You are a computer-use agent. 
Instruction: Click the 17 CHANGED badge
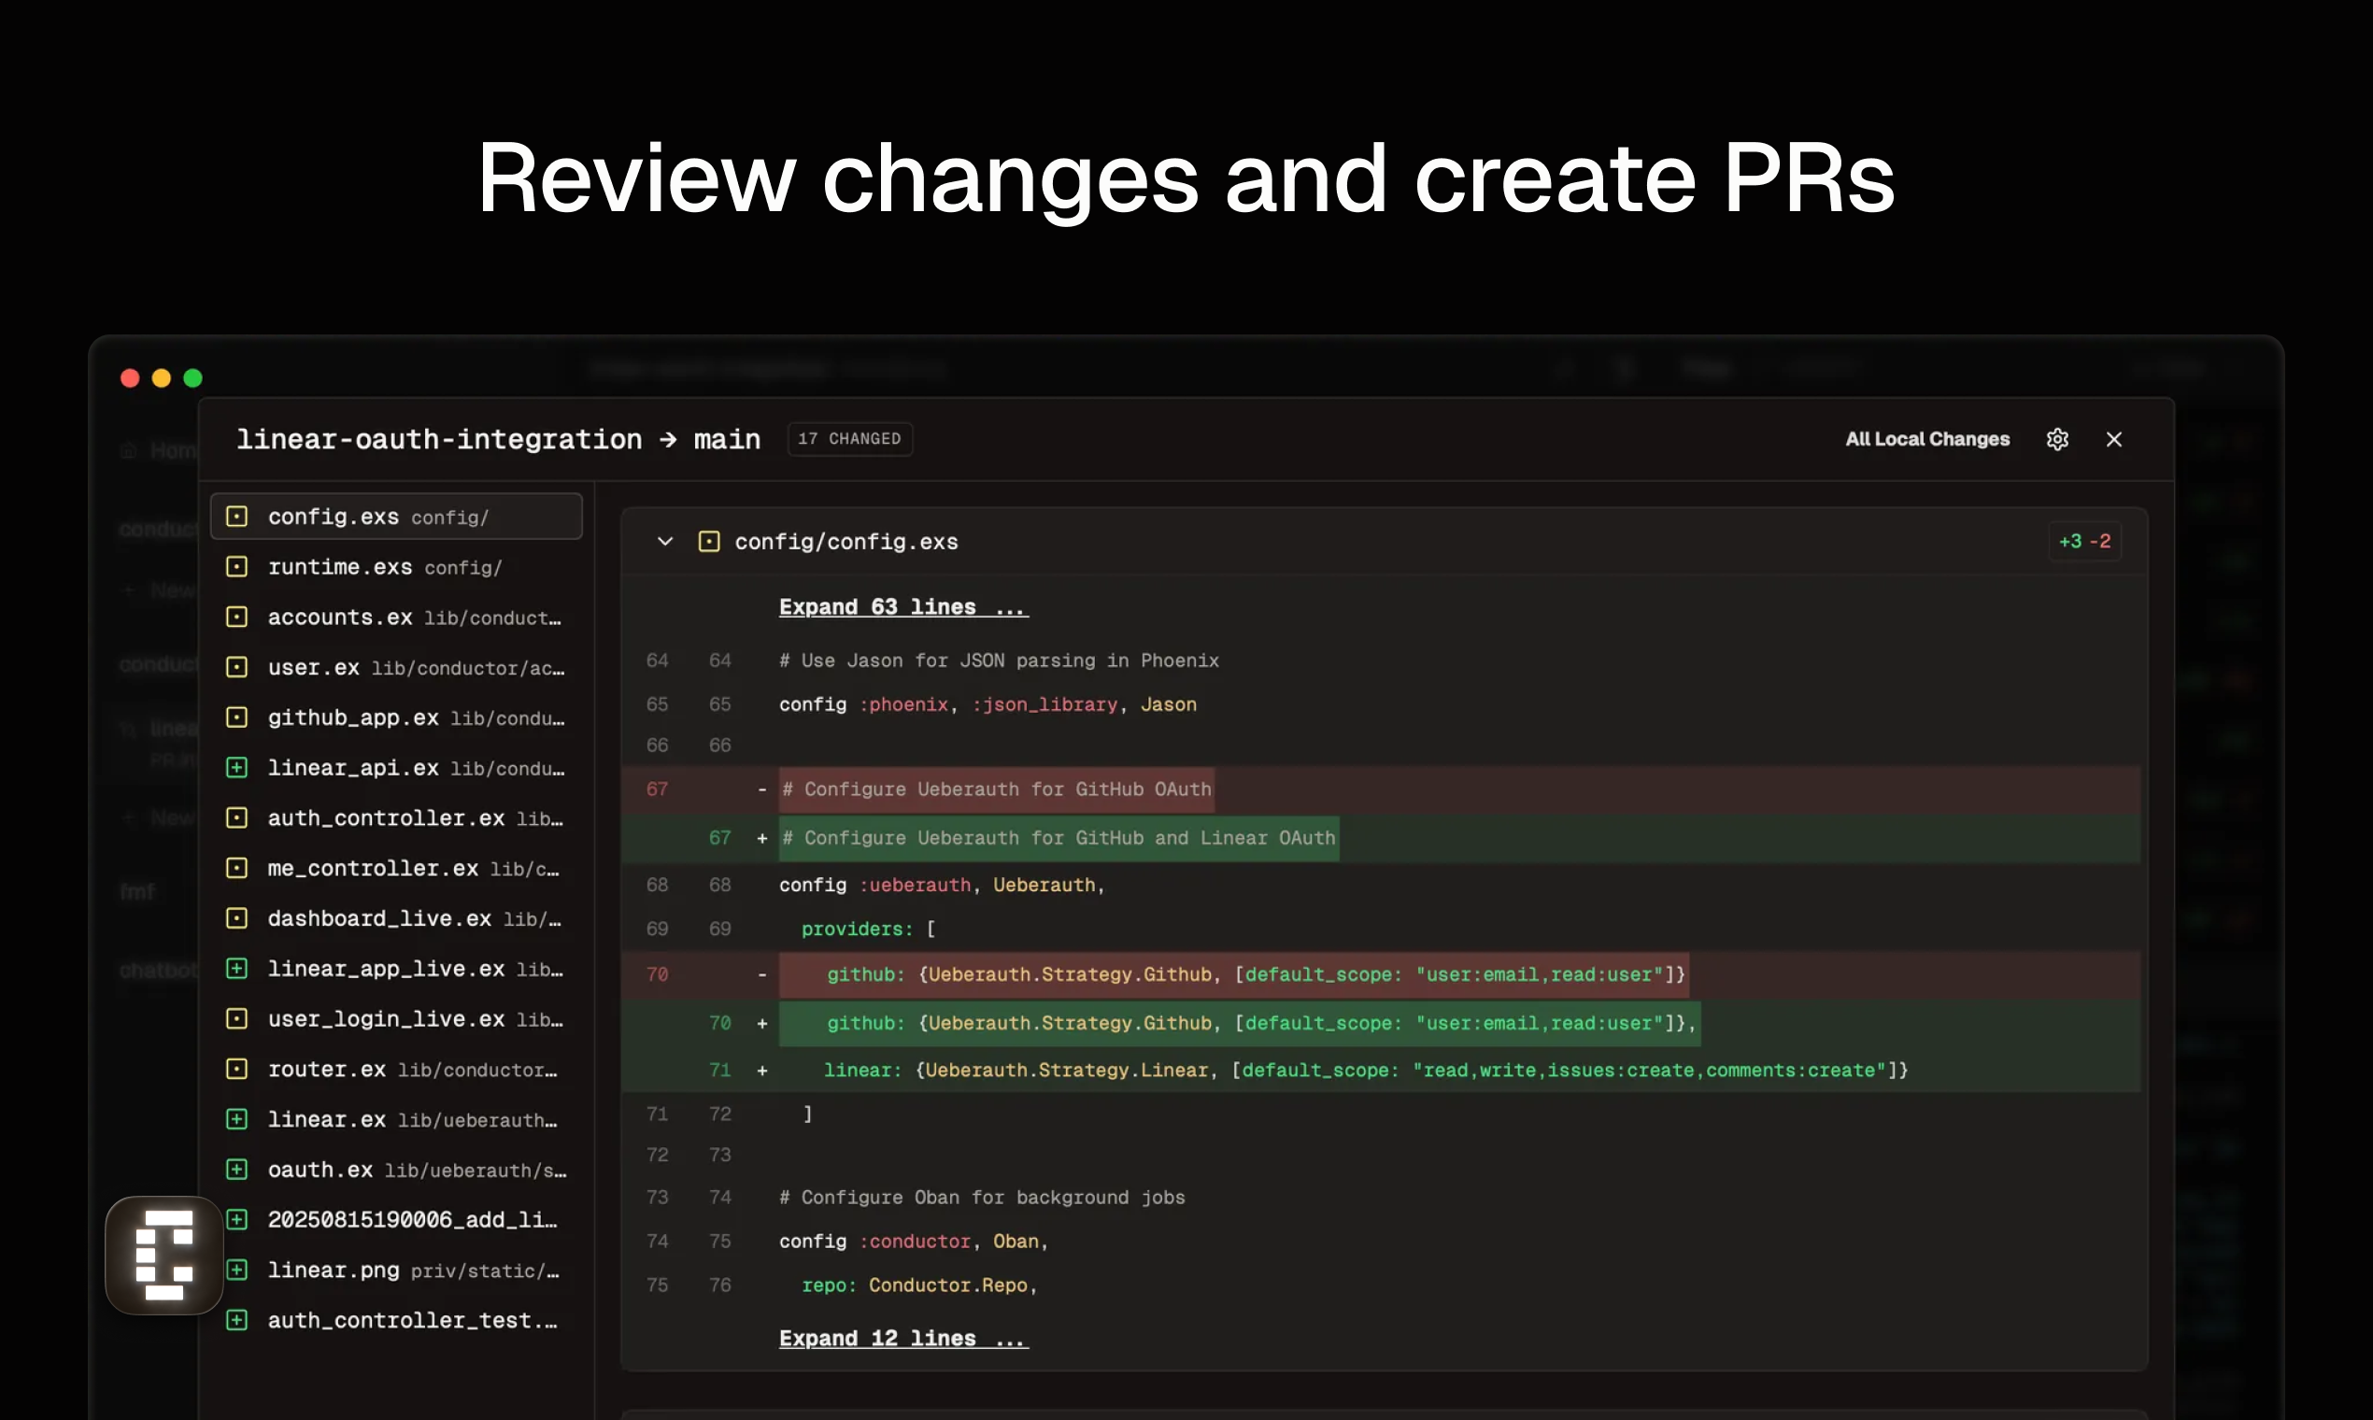[848, 439]
